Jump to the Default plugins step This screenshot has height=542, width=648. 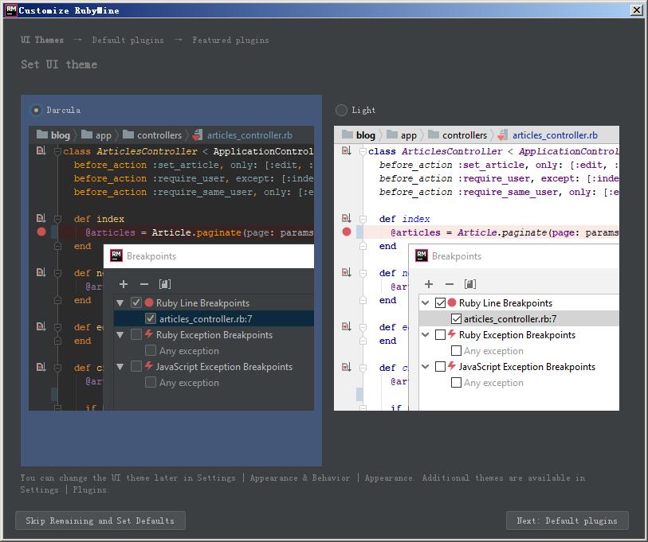pos(128,40)
